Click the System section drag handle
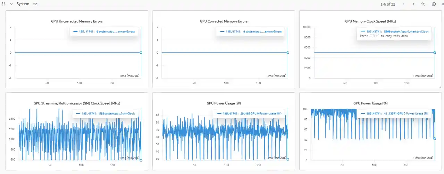 (x=3, y=4)
